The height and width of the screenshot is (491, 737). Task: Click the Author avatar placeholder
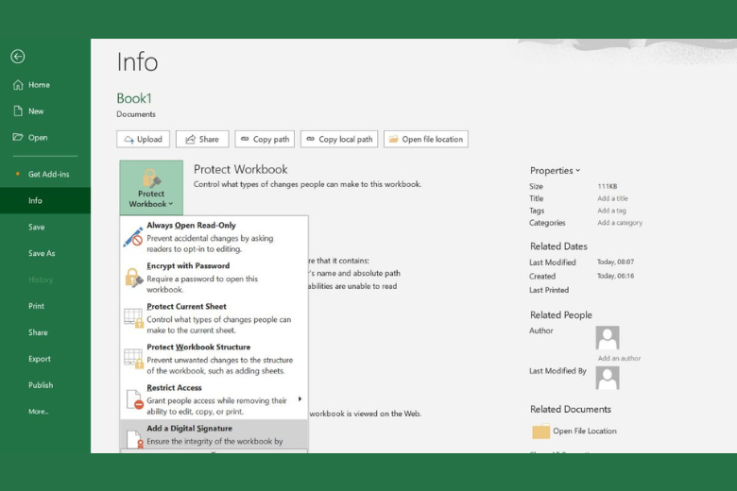(x=608, y=338)
